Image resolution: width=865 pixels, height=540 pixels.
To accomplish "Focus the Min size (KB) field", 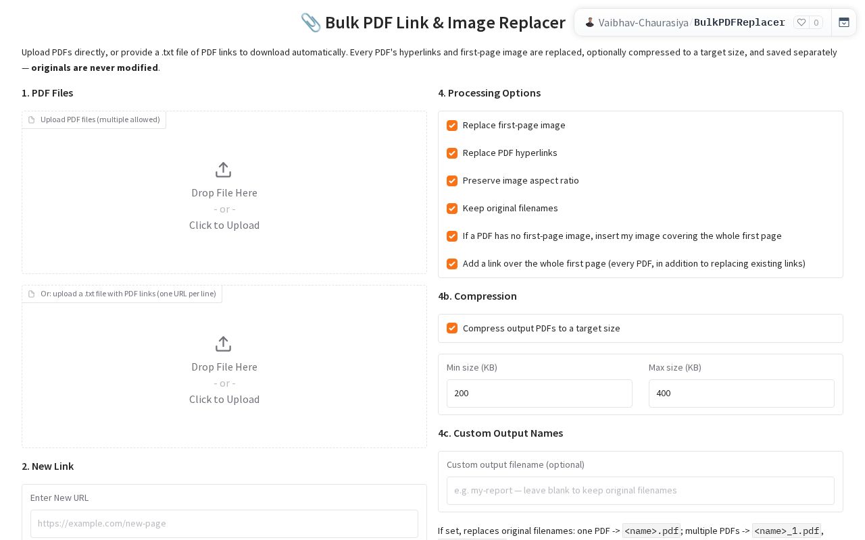I will [539, 394].
